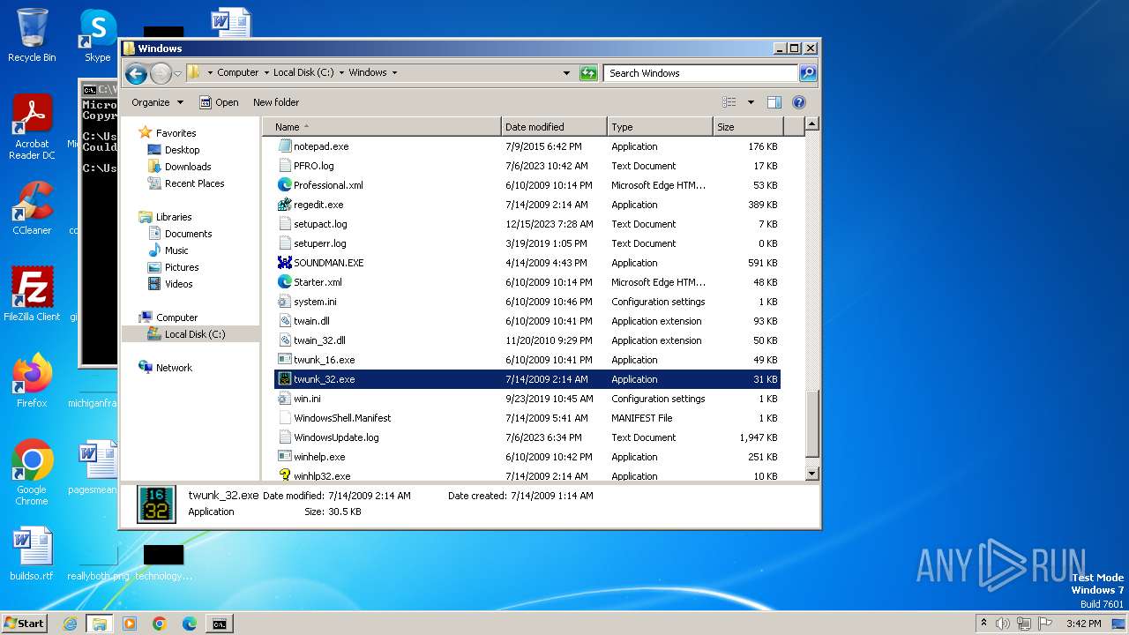Click Open in the Explorer toolbar

pyautogui.click(x=219, y=102)
